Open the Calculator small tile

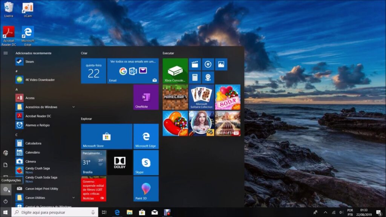[195, 78]
